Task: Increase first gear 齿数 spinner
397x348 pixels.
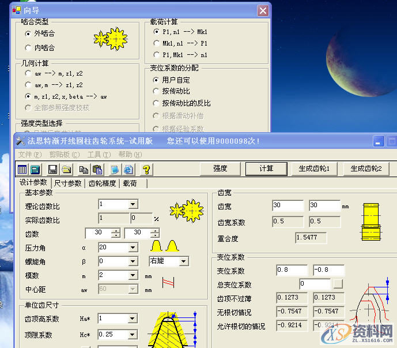Action: [116, 231]
